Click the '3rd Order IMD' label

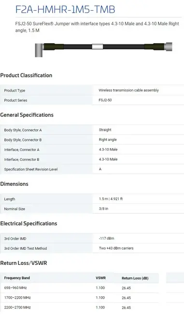click(15, 239)
